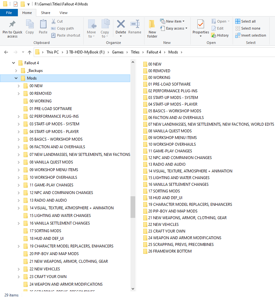Viewport: 275px width, 299px height.
Task: Open the New item menu
Action: (x=172, y=21)
